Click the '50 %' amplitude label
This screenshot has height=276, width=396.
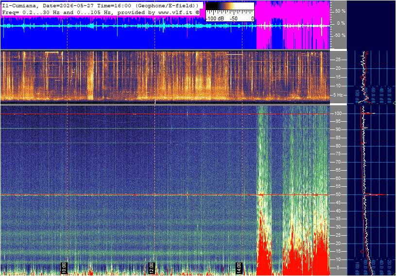click(340, 11)
